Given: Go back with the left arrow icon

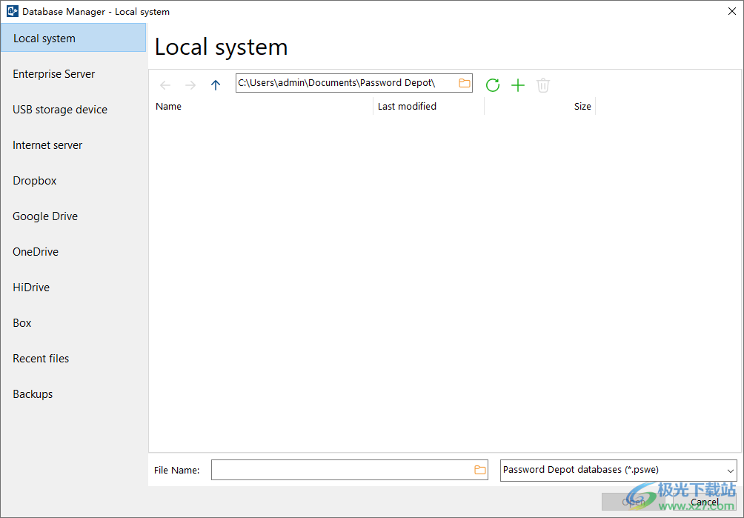Looking at the screenshot, I should pos(165,85).
